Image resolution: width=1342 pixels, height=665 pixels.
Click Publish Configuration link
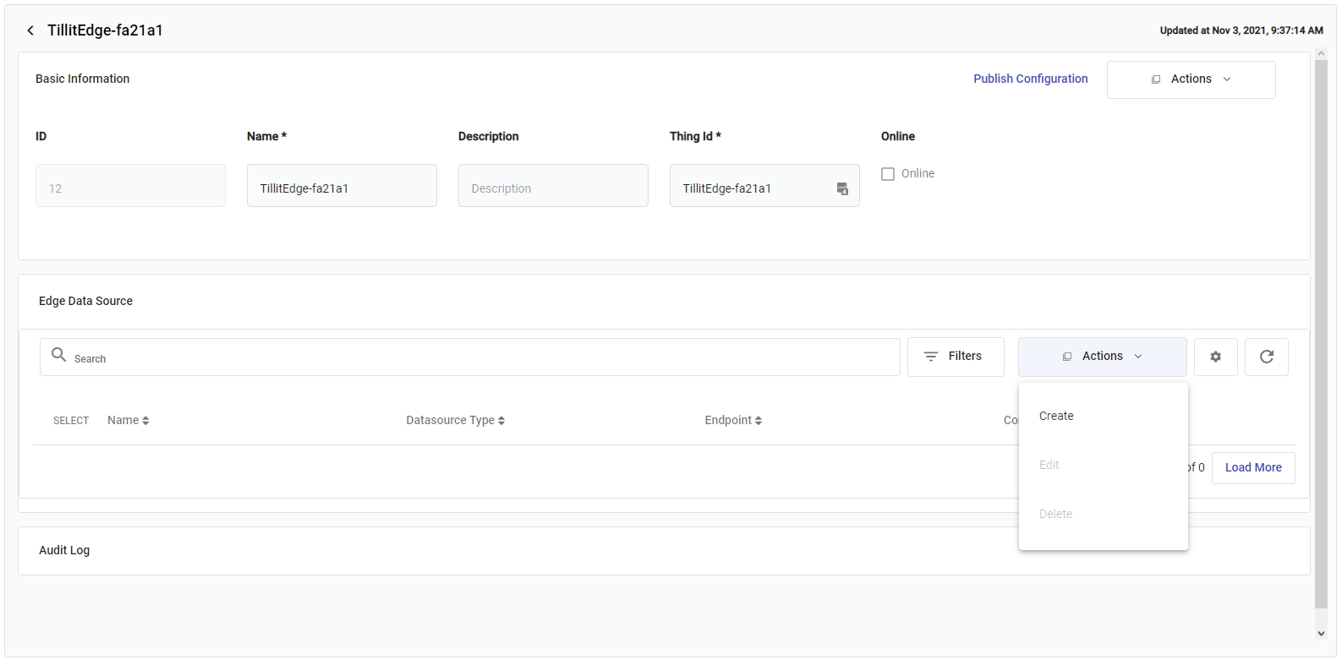(x=1030, y=79)
